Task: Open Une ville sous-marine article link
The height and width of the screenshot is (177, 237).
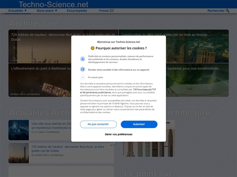Action: [51, 126]
